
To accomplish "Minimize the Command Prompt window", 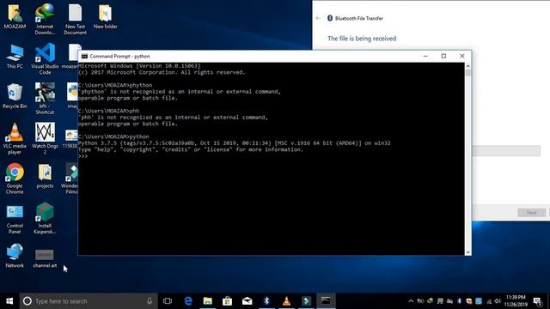I will [425, 56].
